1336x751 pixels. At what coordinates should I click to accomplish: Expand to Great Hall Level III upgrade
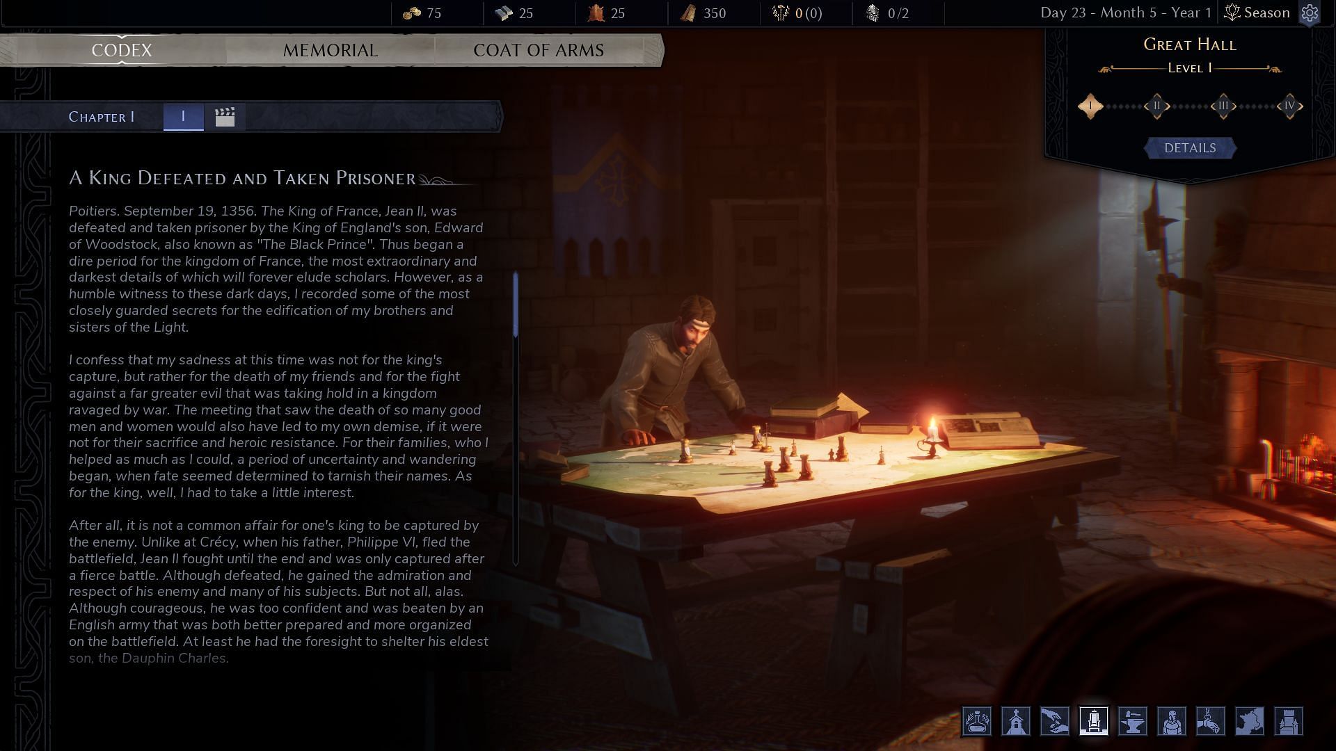pos(1224,106)
